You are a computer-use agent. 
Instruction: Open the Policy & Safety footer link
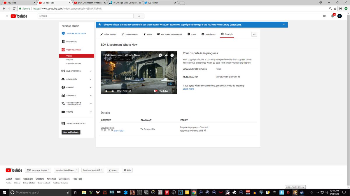(x=29, y=183)
